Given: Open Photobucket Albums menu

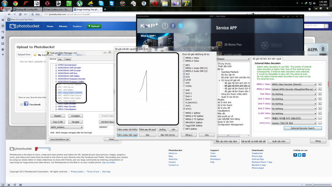Looking at the screenshot, I should pos(63,26).
